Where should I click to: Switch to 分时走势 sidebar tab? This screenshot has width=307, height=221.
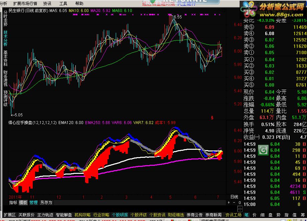pos(5,19)
